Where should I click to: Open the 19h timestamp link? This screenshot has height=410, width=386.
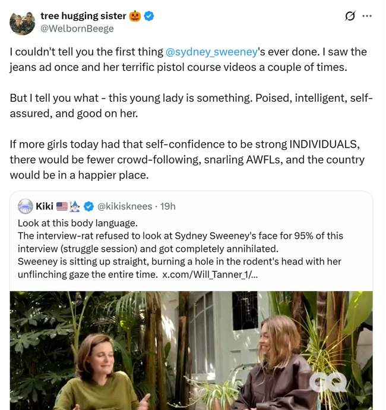pyautogui.click(x=168, y=206)
